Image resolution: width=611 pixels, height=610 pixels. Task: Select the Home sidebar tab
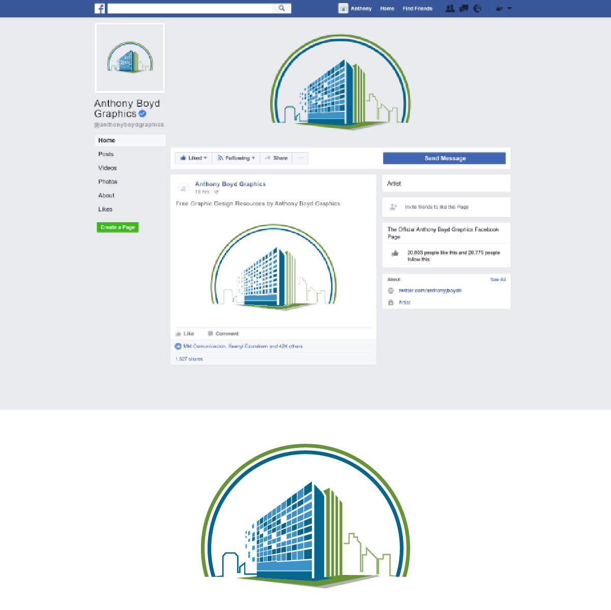(130, 140)
